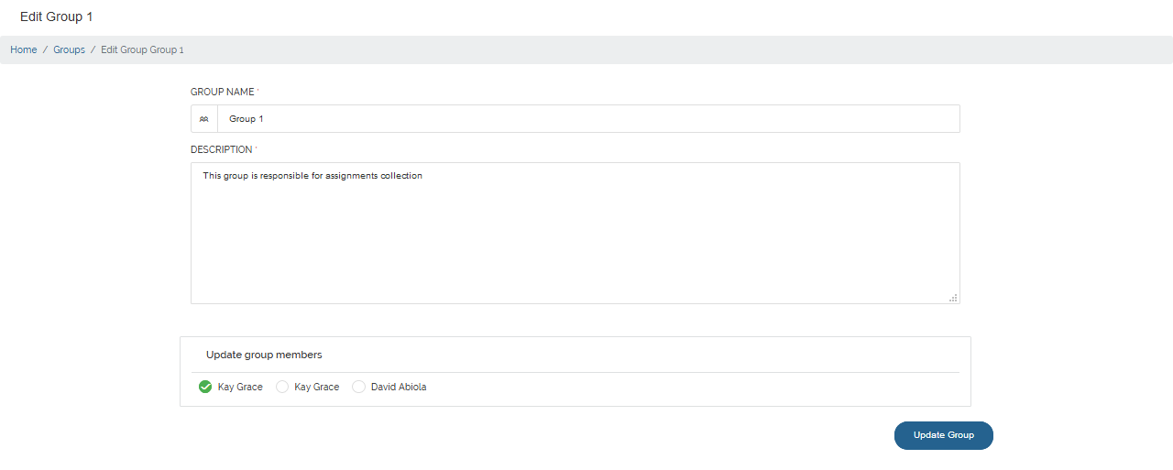Image resolution: width=1173 pixels, height=470 pixels.
Task: Uncheck the green checkmark for Kay Grace
Action: pos(205,387)
